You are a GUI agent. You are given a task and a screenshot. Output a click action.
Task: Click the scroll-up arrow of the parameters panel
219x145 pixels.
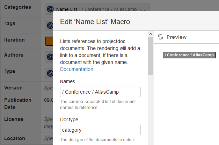[x=151, y=34]
